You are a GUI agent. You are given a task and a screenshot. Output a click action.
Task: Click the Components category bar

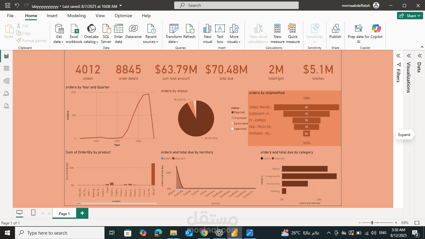coord(309,176)
